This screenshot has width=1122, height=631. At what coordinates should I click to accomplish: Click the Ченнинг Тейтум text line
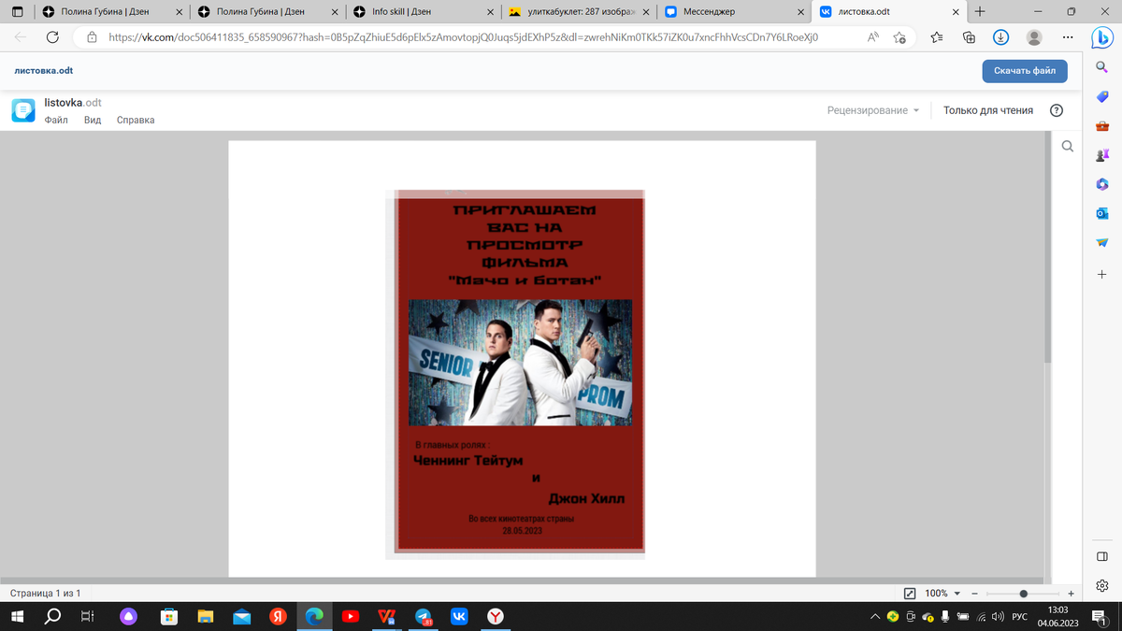click(x=467, y=461)
